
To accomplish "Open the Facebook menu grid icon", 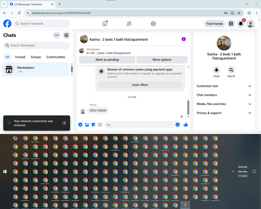I will tap(231, 24).
